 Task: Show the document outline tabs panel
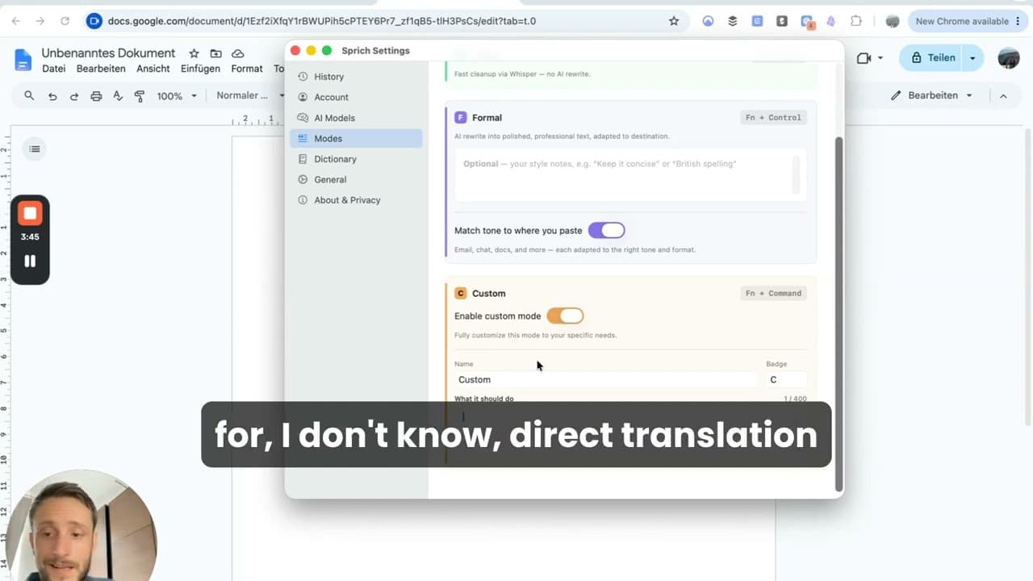pos(34,148)
